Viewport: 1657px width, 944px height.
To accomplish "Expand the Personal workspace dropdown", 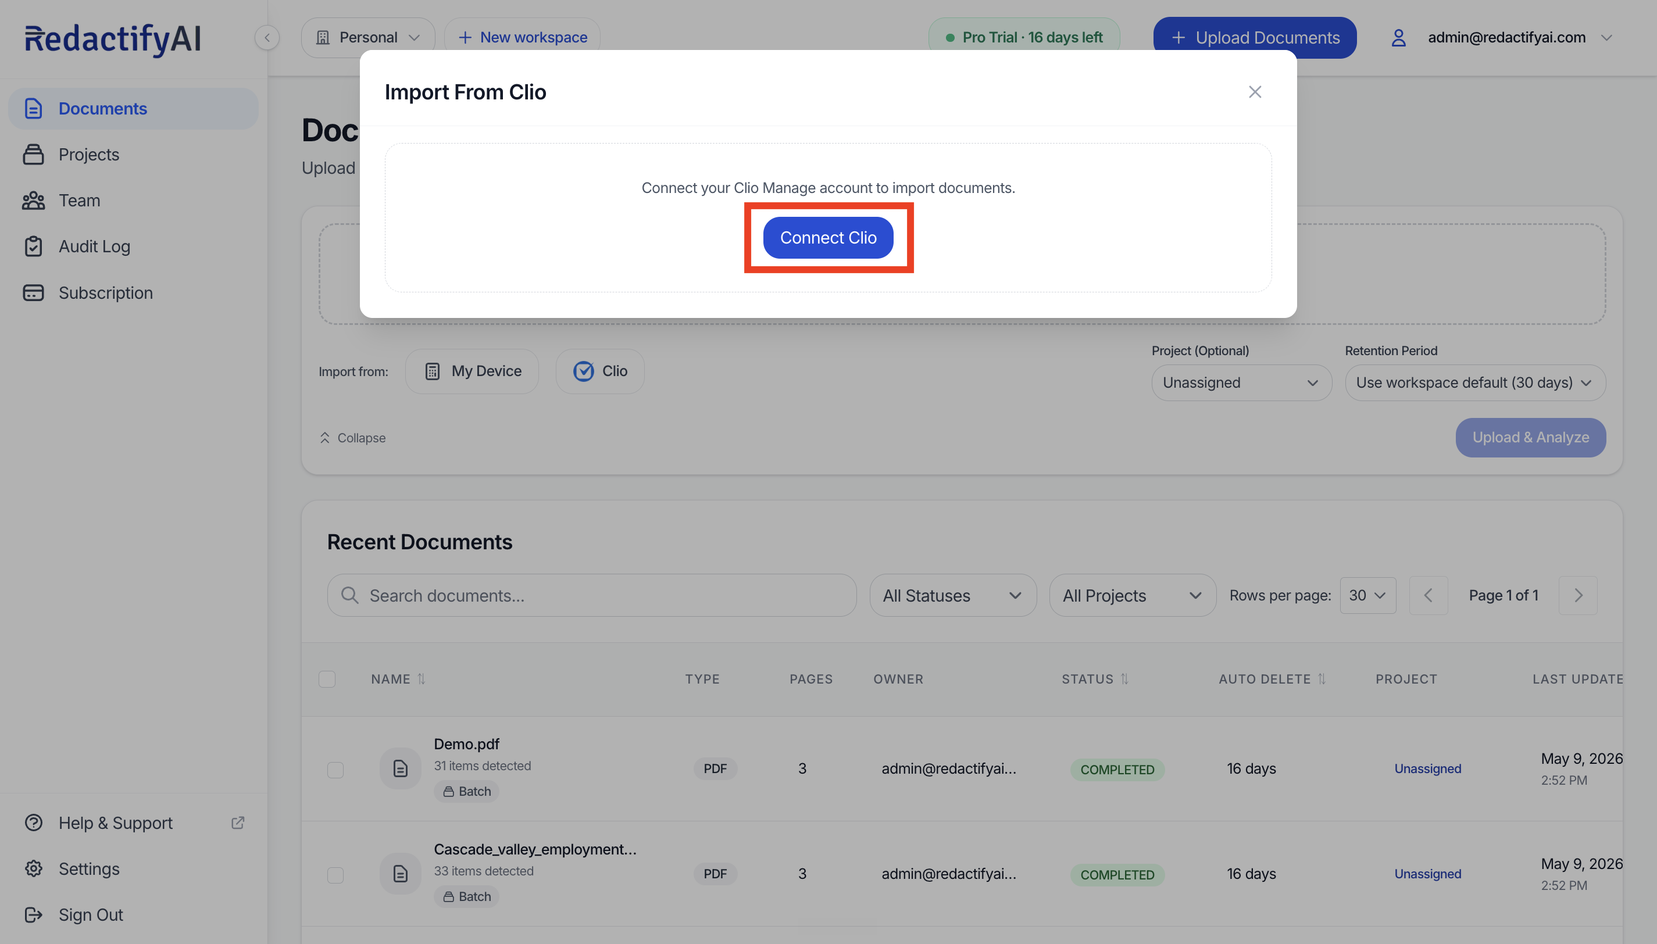I will (367, 38).
